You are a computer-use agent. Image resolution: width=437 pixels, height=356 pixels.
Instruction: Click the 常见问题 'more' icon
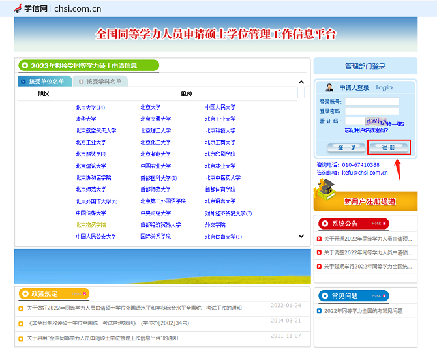coord(376,296)
